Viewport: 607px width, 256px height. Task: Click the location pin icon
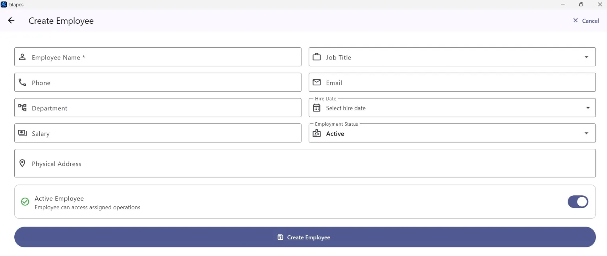tap(22, 163)
